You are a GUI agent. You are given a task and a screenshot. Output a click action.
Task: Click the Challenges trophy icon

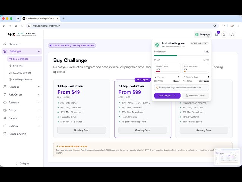click(x=5, y=51)
